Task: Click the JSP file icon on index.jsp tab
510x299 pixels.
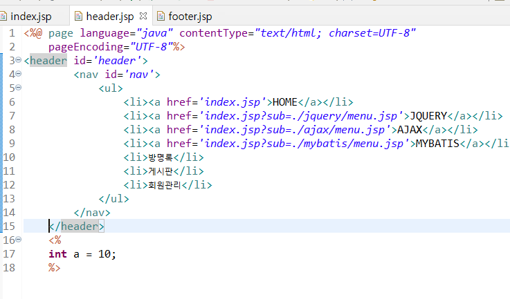Action: [3, 17]
